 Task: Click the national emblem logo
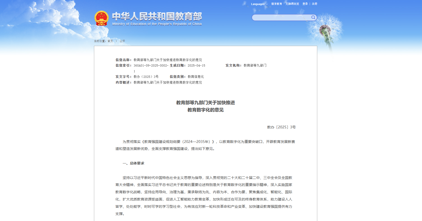tap(101, 18)
